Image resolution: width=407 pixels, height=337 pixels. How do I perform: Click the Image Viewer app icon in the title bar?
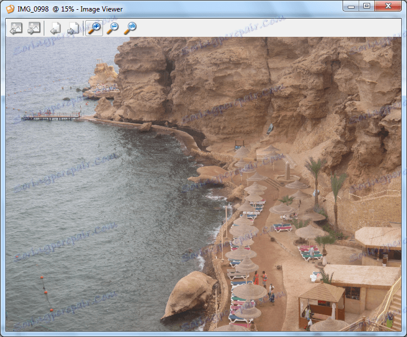(x=10, y=9)
